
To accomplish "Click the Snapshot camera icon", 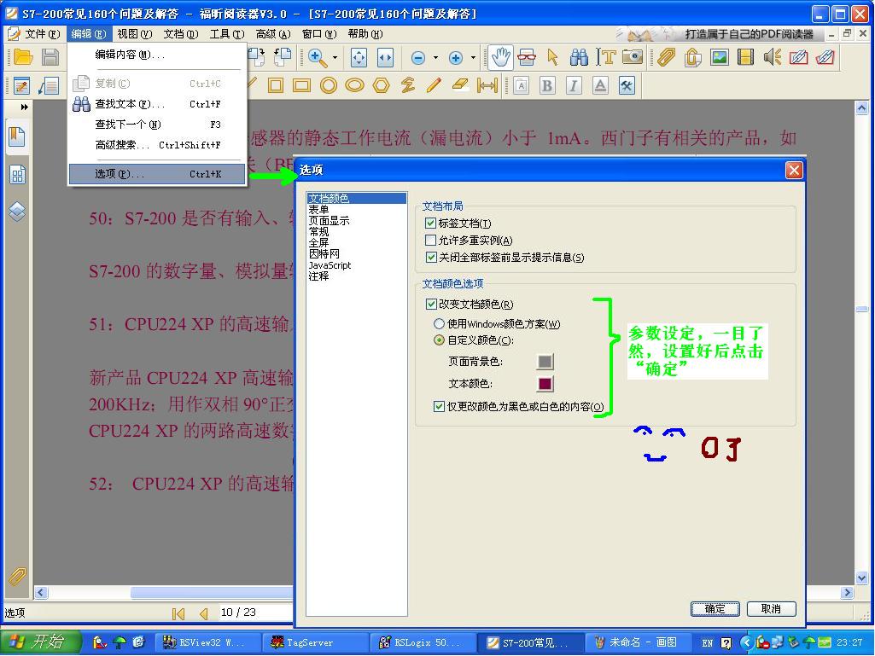I will coord(633,57).
